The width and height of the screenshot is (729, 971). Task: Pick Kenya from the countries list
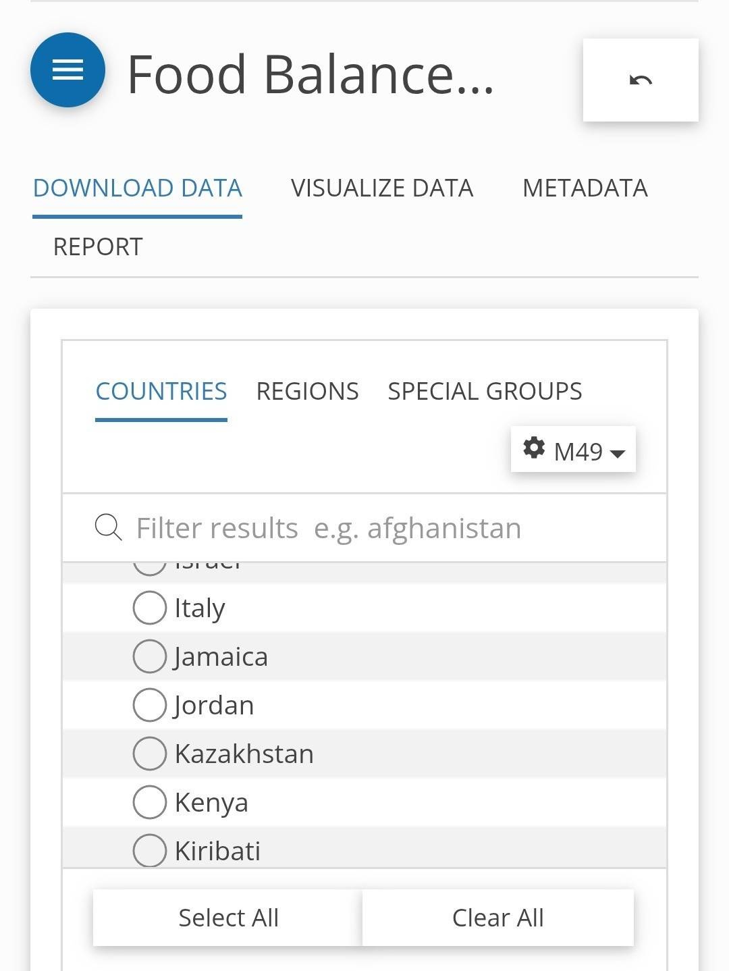click(x=150, y=802)
